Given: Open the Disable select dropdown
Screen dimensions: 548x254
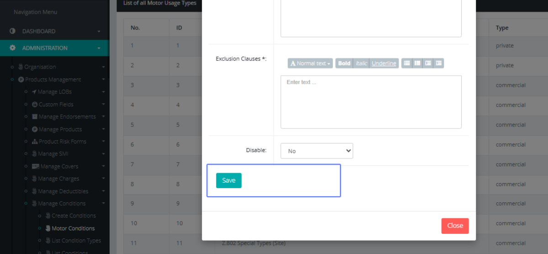Looking at the screenshot, I should click(316, 151).
